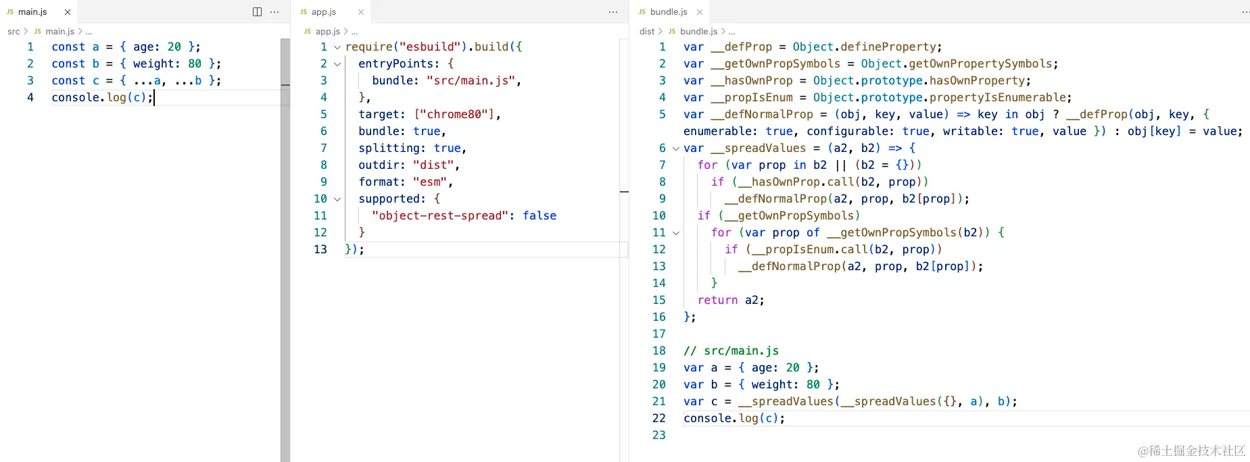This screenshot has height=462, width=1250.
Task: Click the main.js breadcrumb item
Action: click(59, 31)
